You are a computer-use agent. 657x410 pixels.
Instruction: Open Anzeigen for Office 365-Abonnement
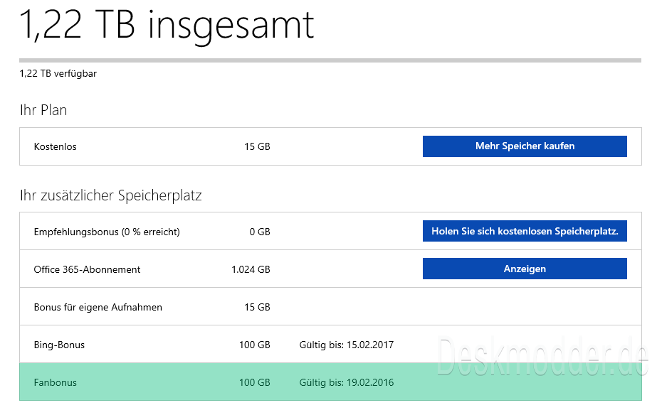tap(525, 269)
